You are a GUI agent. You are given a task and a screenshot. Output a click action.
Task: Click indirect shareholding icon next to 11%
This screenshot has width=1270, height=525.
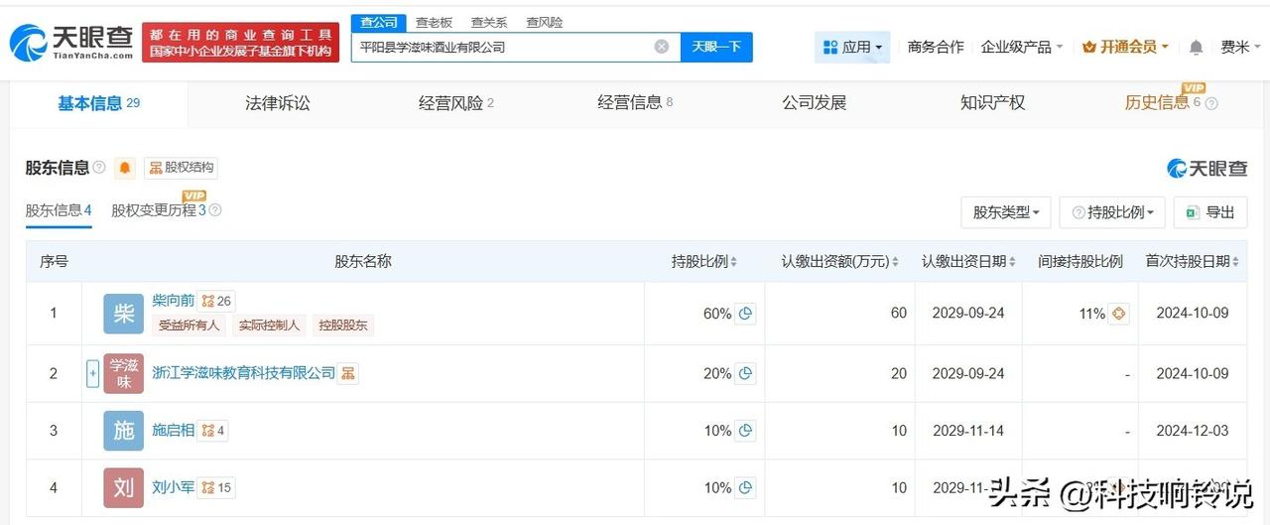(x=1119, y=314)
